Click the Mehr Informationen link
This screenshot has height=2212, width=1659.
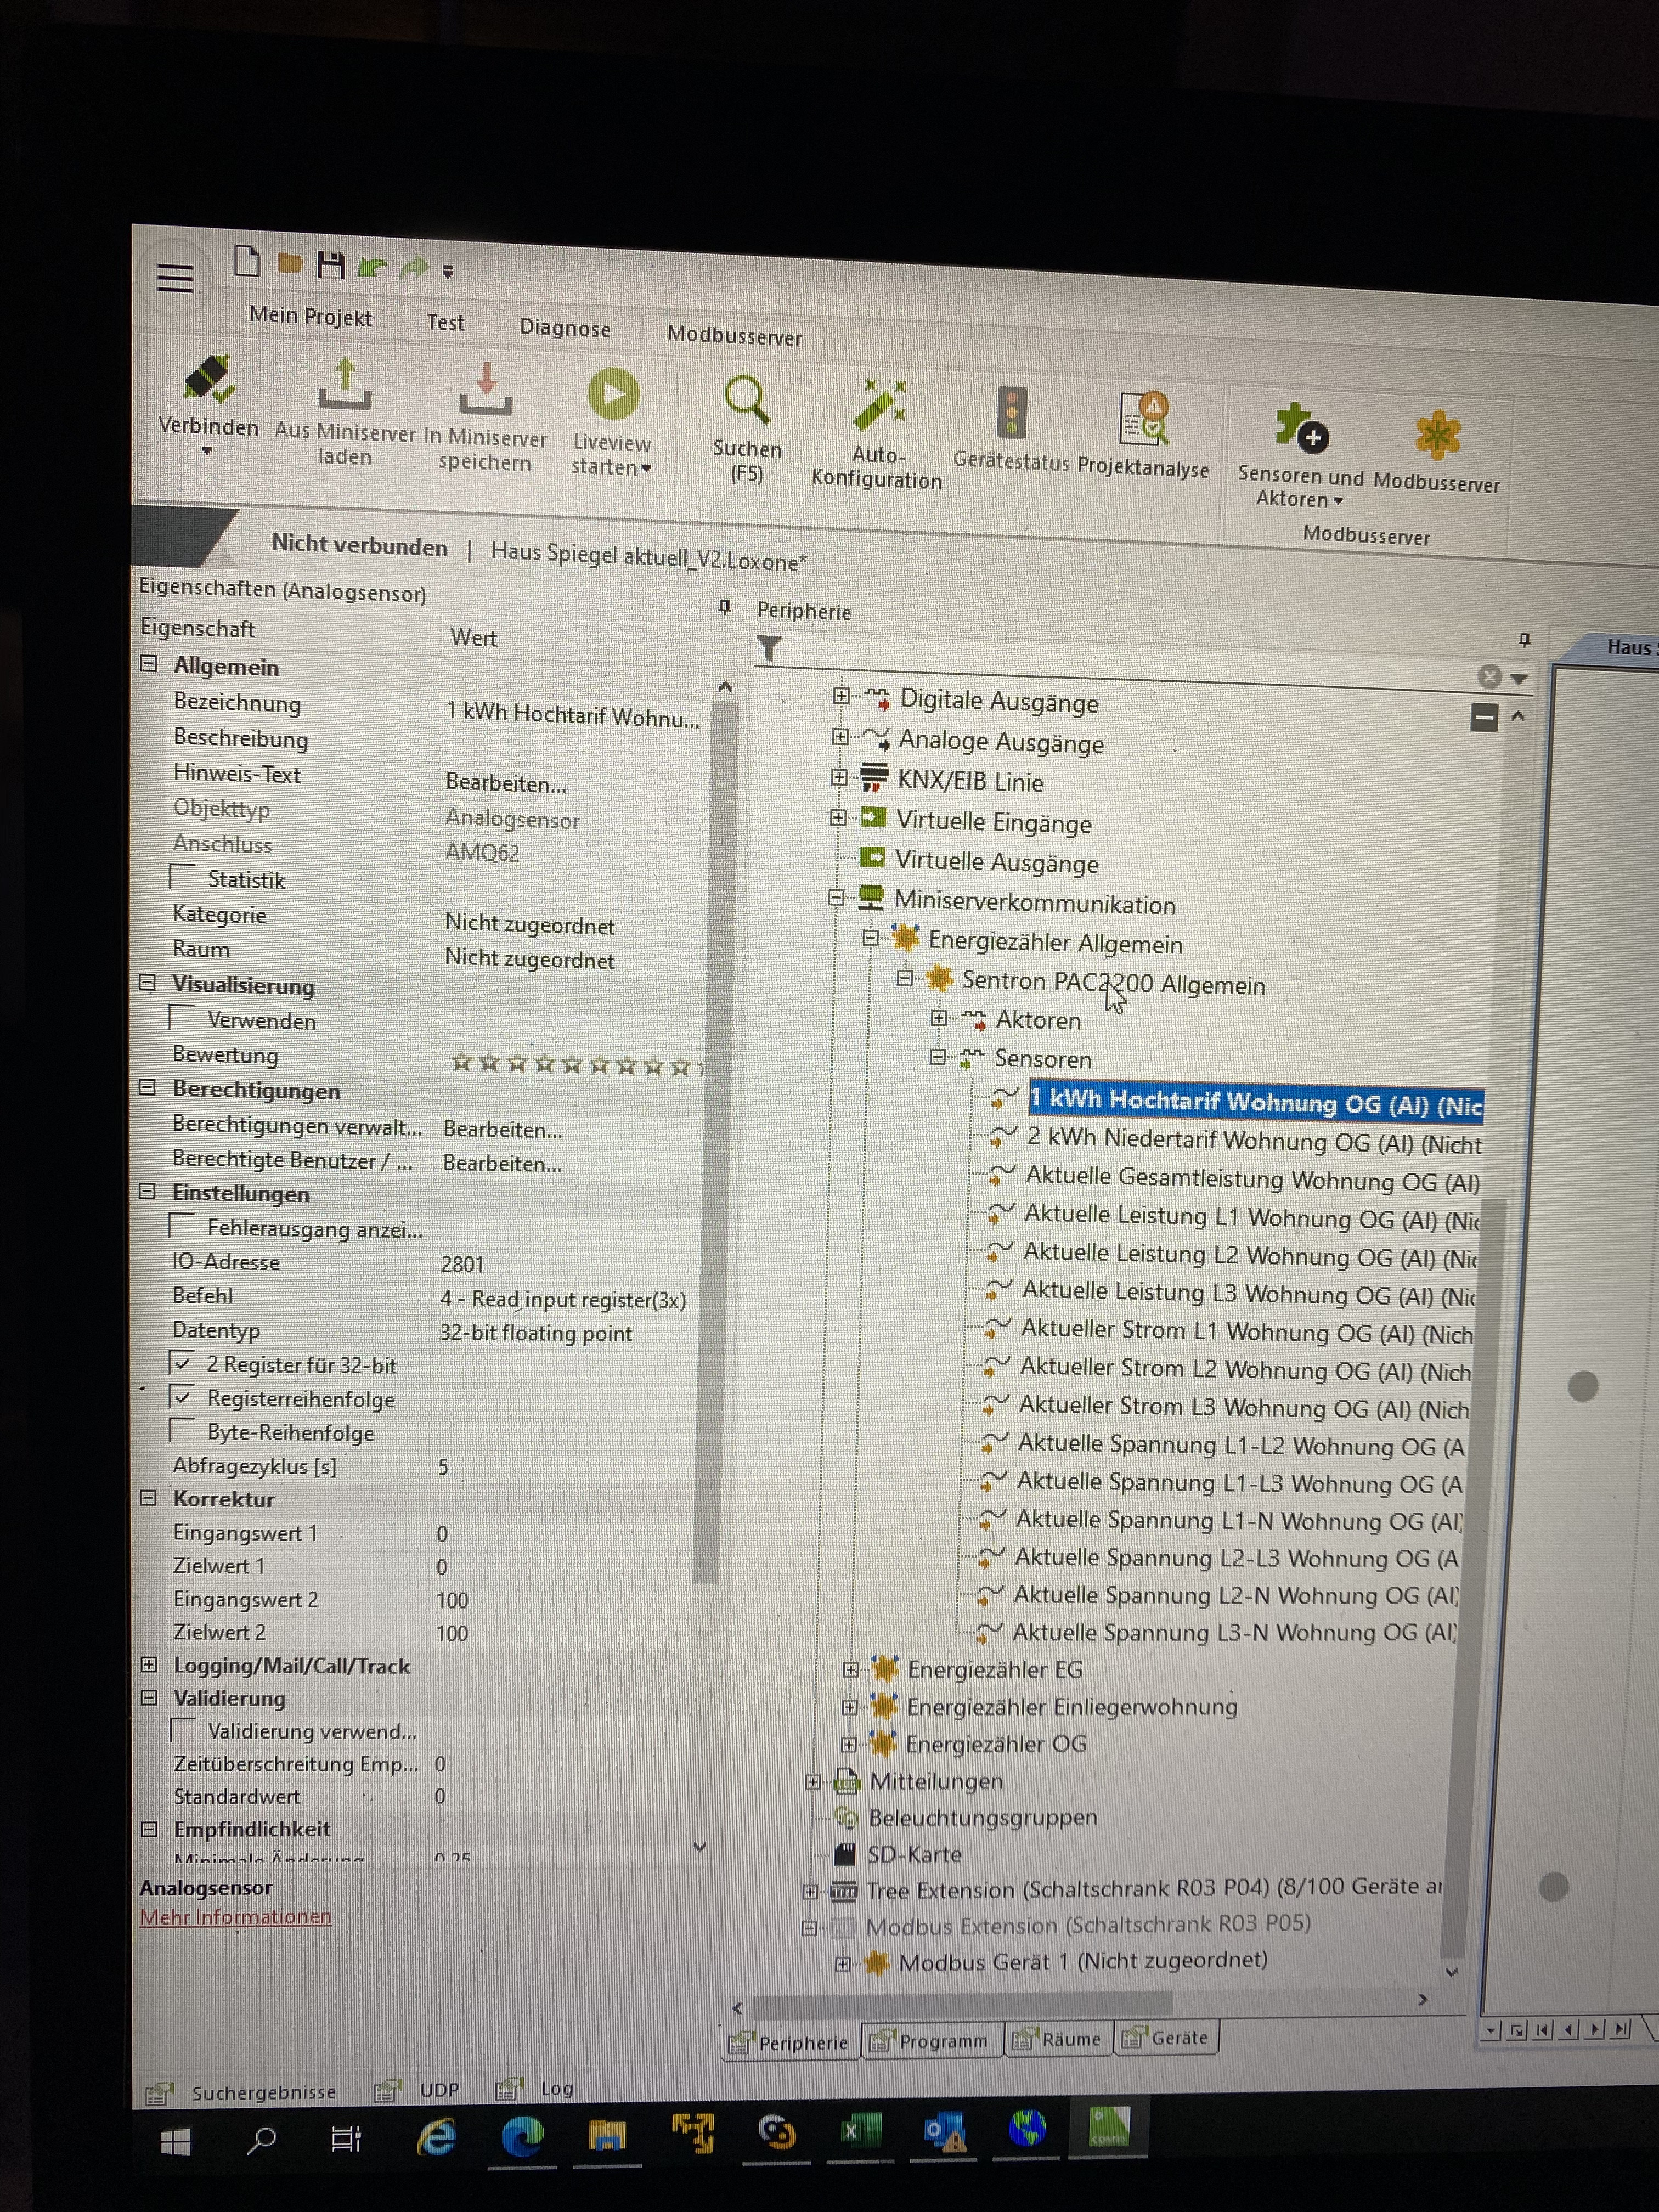235,1917
